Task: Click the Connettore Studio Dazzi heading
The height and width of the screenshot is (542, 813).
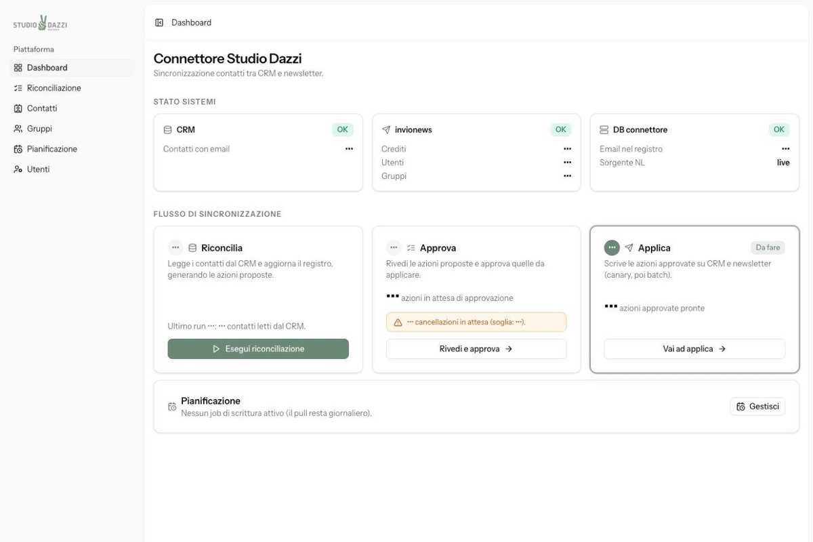Action: [228, 58]
